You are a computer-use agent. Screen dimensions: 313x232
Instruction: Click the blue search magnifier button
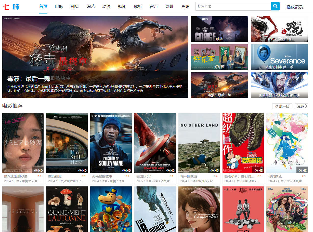pos(275,6)
